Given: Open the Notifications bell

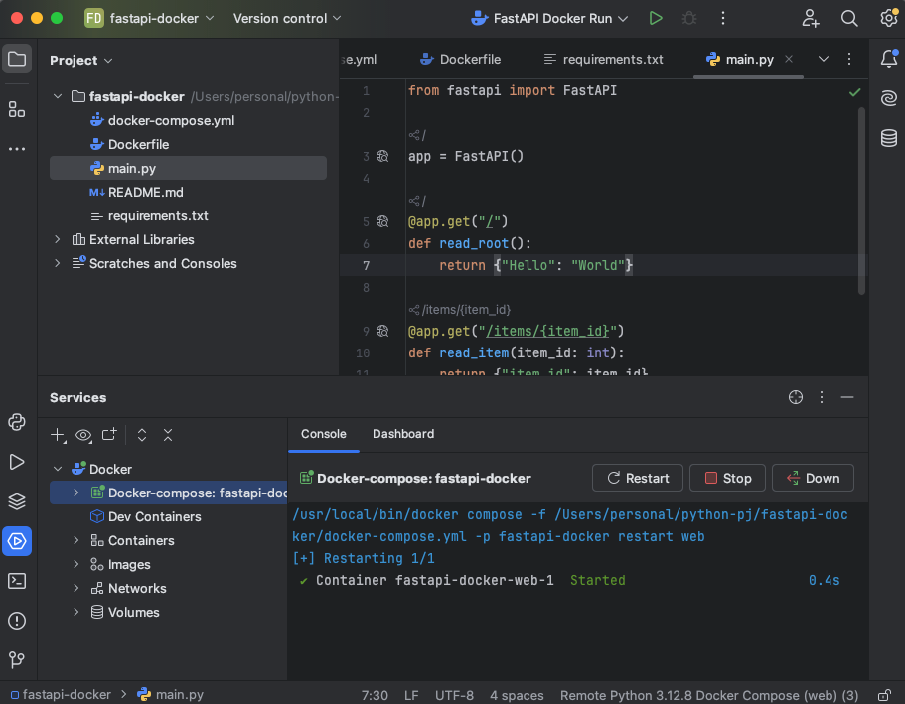Looking at the screenshot, I should [x=889, y=60].
